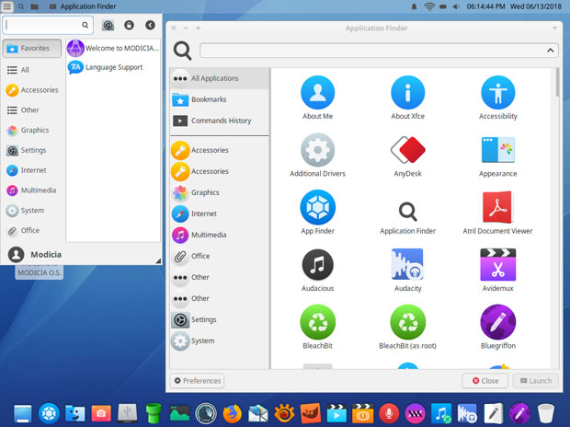Image resolution: width=570 pixels, height=427 pixels.
Task: Launch Audacious music player
Action: coord(317,270)
